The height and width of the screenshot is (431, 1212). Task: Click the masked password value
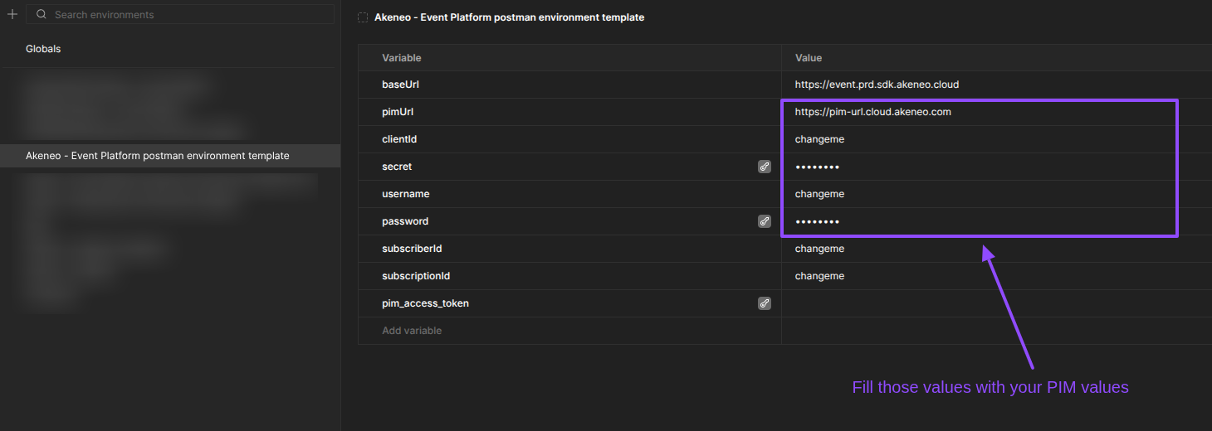pyautogui.click(x=817, y=221)
